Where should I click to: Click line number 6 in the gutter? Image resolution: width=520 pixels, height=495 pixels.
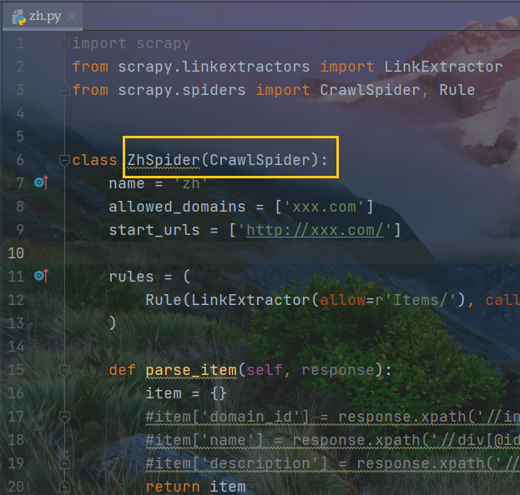[20, 160]
